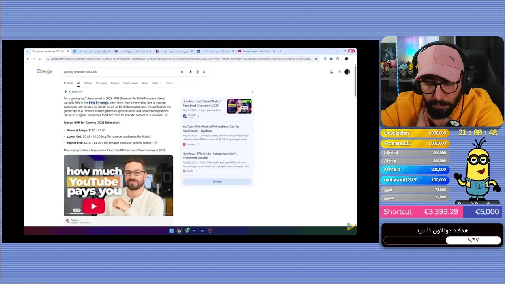Play the how much YouTube pays video
Viewport: 505px width, 284px height.
click(x=94, y=206)
